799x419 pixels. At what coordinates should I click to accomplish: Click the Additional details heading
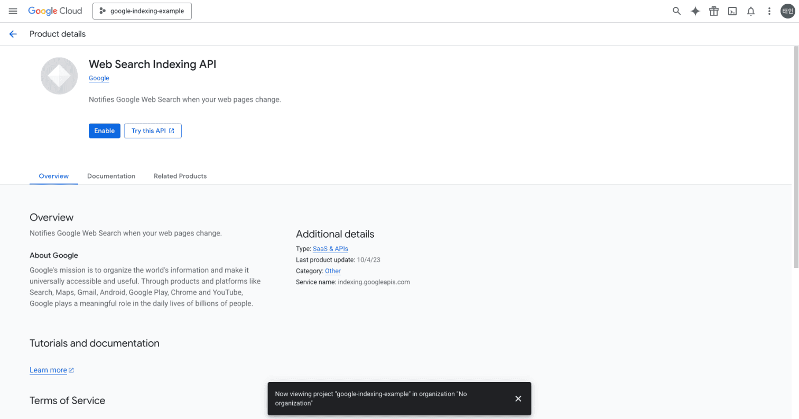[x=335, y=234]
